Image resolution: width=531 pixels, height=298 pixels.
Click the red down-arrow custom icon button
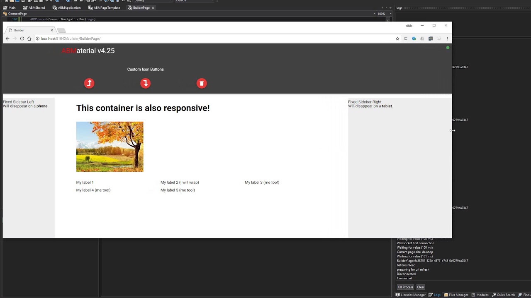point(145,83)
